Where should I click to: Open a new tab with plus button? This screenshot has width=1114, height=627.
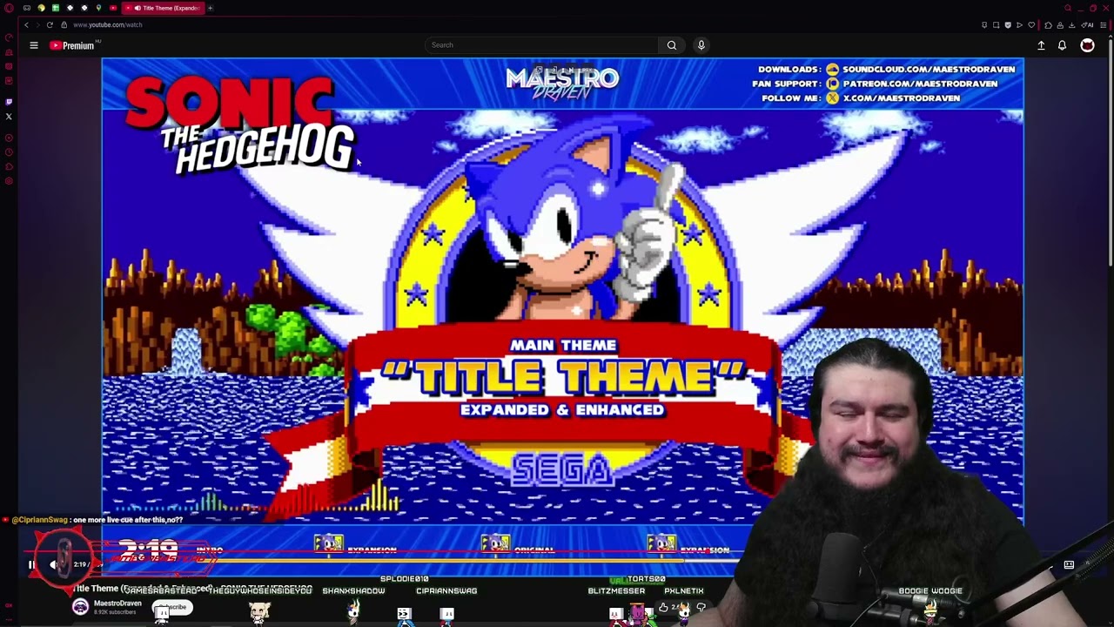pyautogui.click(x=210, y=8)
